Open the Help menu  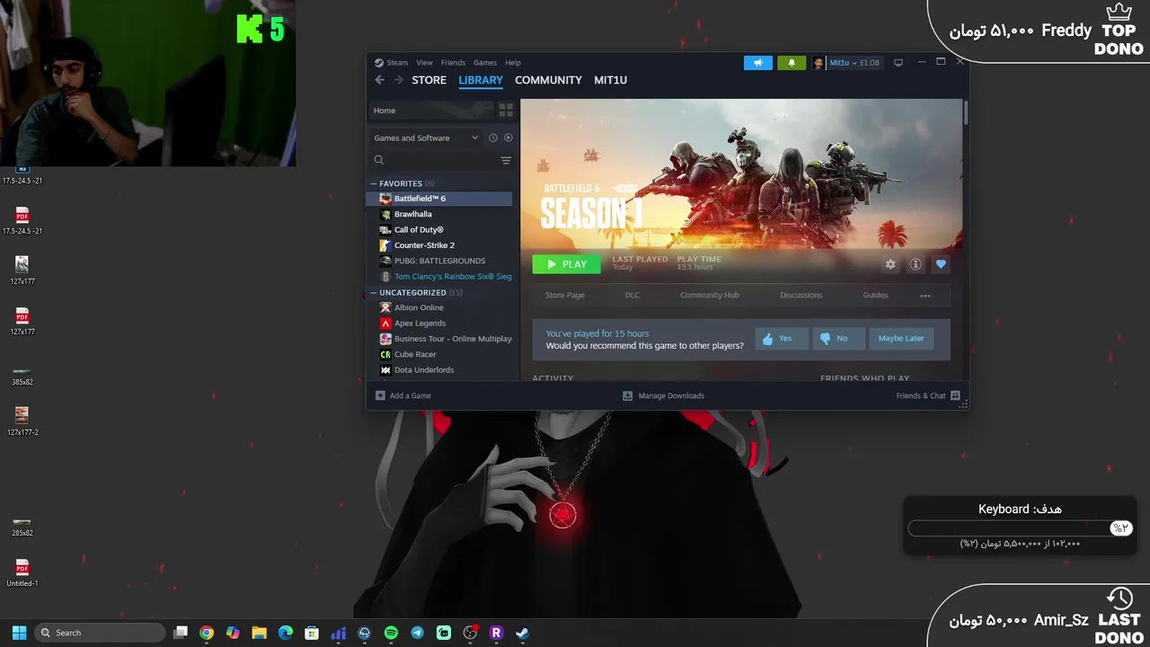pos(513,63)
